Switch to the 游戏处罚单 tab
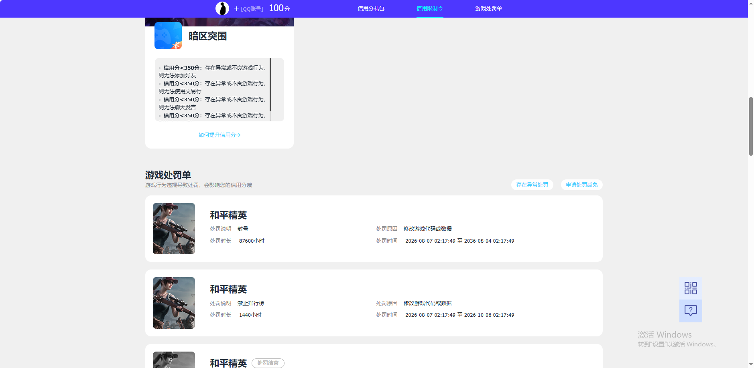Image resolution: width=754 pixels, height=368 pixels. click(488, 8)
